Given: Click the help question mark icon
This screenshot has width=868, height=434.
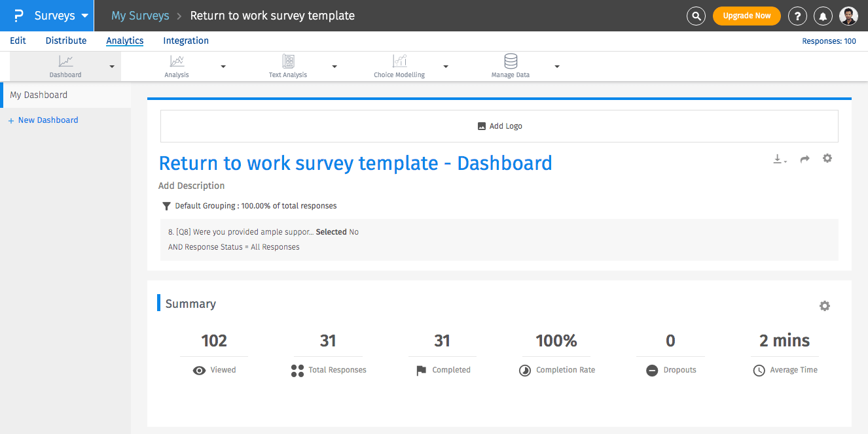Looking at the screenshot, I should click(797, 16).
